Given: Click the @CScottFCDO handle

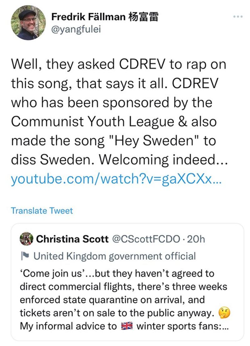Looking at the screenshot, I should tap(146, 239).
